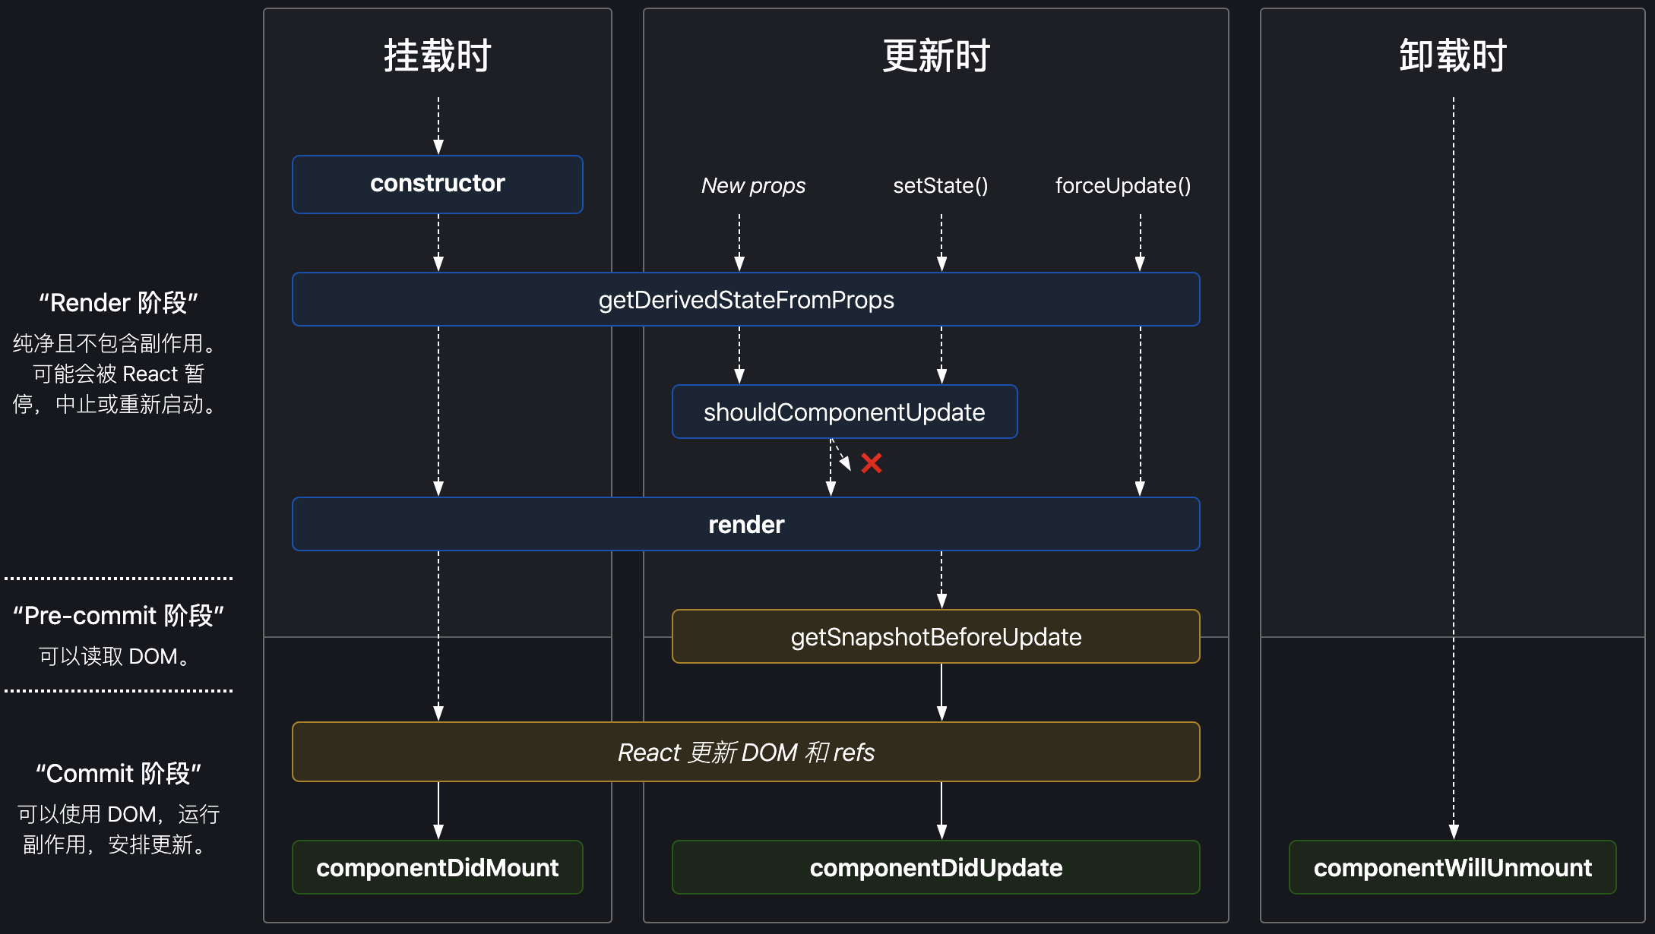Click the "Commit 阶段" phase title
The image size is (1655, 934).
[x=118, y=773]
